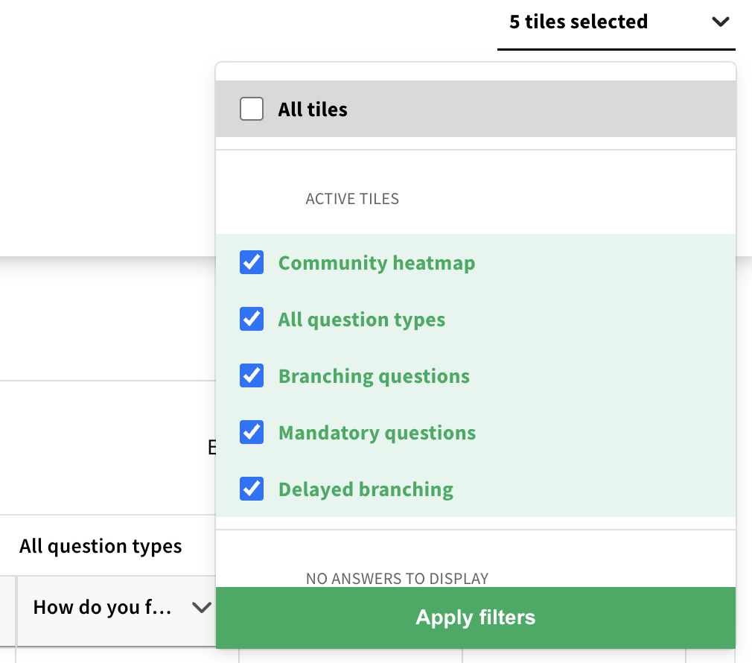Pick the Branching questions tile label

[374, 376]
